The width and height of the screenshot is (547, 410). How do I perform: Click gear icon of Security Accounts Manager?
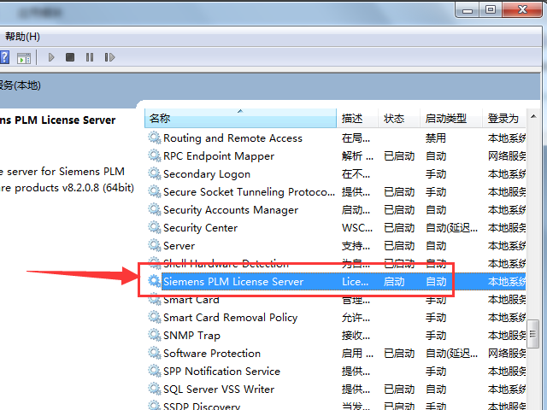click(x=154, y=209)
